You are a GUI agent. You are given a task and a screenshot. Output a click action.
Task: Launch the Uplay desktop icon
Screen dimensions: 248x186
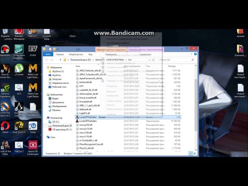(x=33, y=127)
